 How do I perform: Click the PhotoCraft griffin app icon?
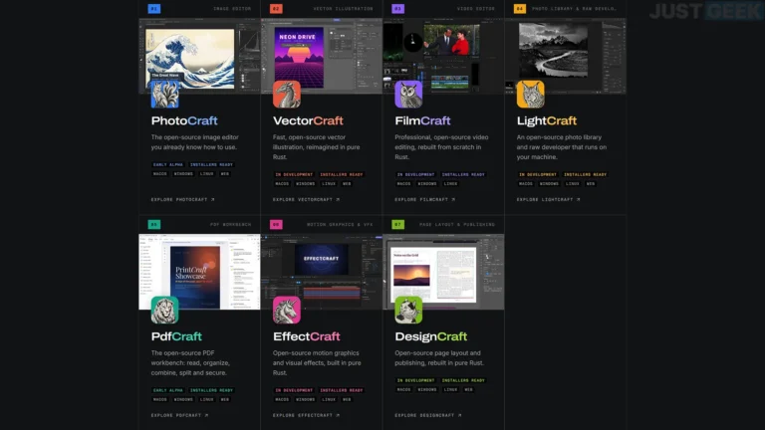(x=165, y=95)
